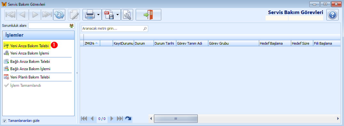The image size is (344, 126).
Task: Go to next record in top toolbar
Action: tap(35, 15)
